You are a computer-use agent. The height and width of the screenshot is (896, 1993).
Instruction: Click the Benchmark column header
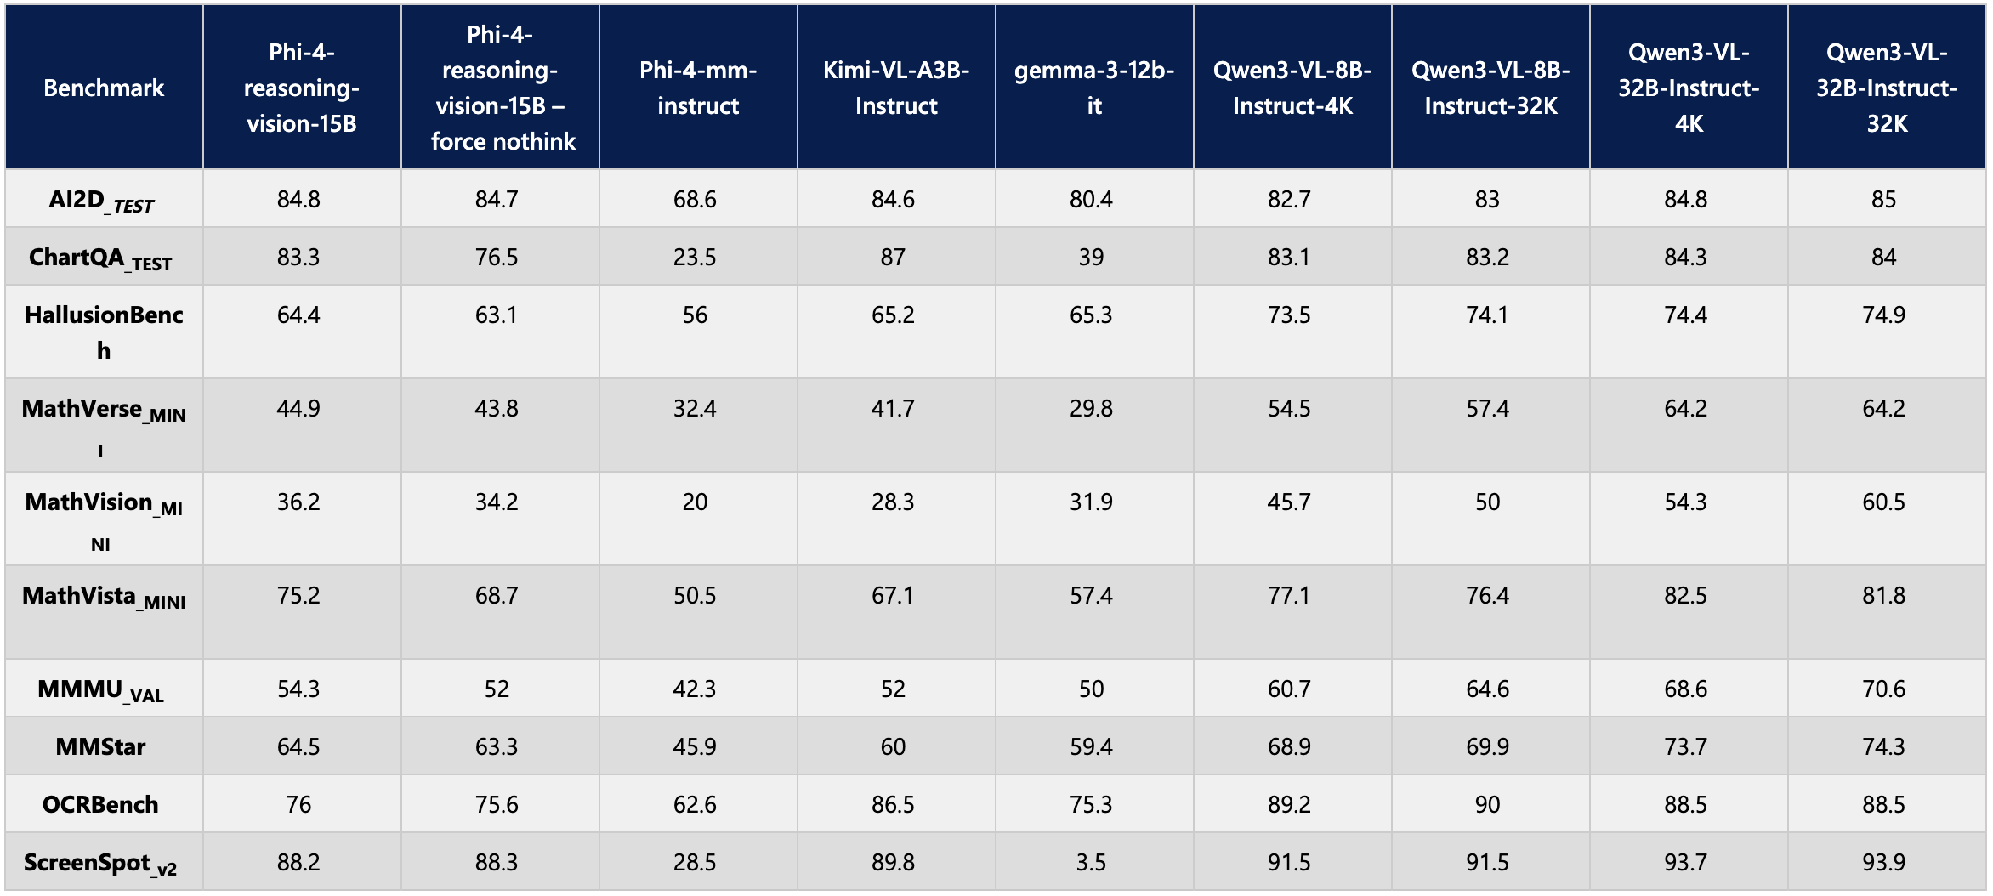(x=104, y=88)
